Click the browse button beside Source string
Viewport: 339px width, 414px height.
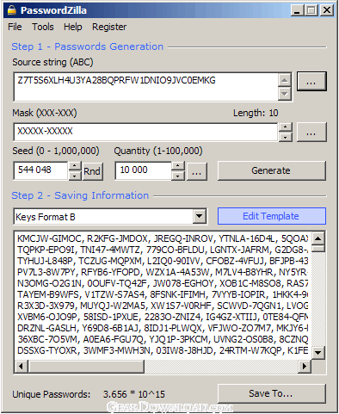pyautogui.click(x=311, y=82)
